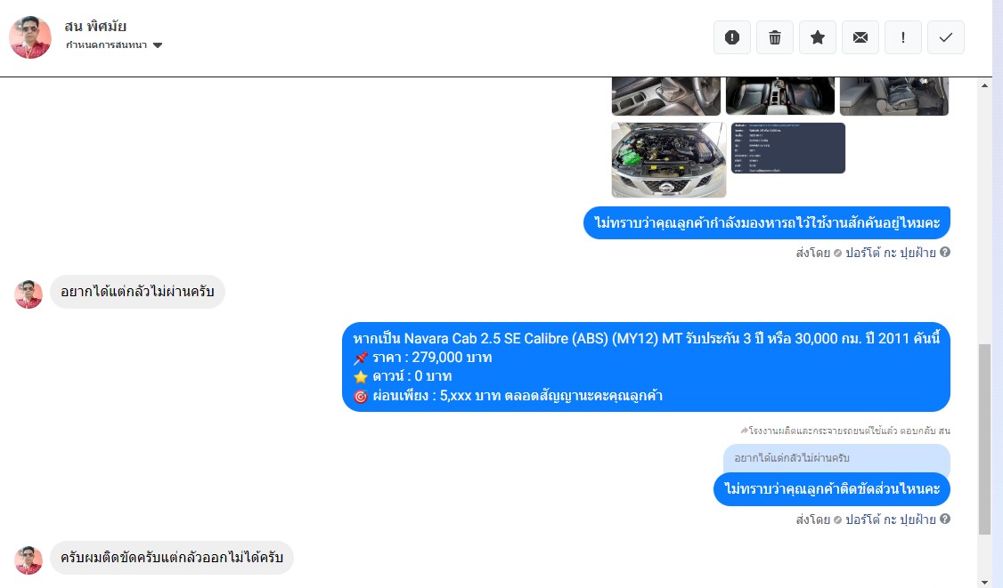The height and width of the screenshot is (588, 1003).
Task: Mark conversation with the star icon
Action: [x=818, y=37]
